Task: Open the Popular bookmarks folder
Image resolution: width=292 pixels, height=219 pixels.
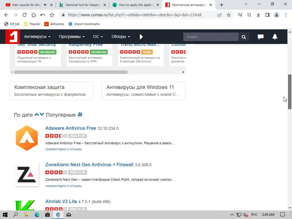Action: [x=32, y=24]
